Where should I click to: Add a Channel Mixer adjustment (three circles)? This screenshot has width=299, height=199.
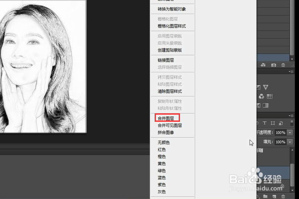coord(261,96)
